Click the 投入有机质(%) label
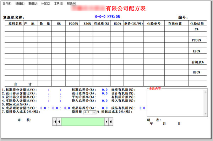Viewport: 213px width, 141px height. click(x=123, y=101)
